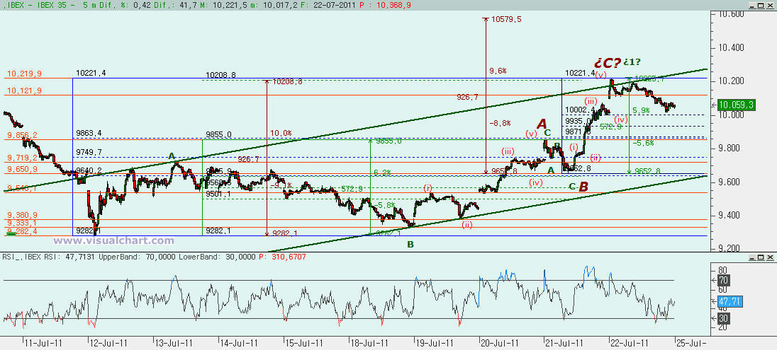Click the 12-Jul-11 date on the time axis
Screen dimensions: 777x350
109,343
